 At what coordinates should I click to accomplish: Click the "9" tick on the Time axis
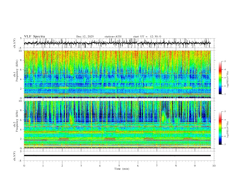tap(195, 166)
